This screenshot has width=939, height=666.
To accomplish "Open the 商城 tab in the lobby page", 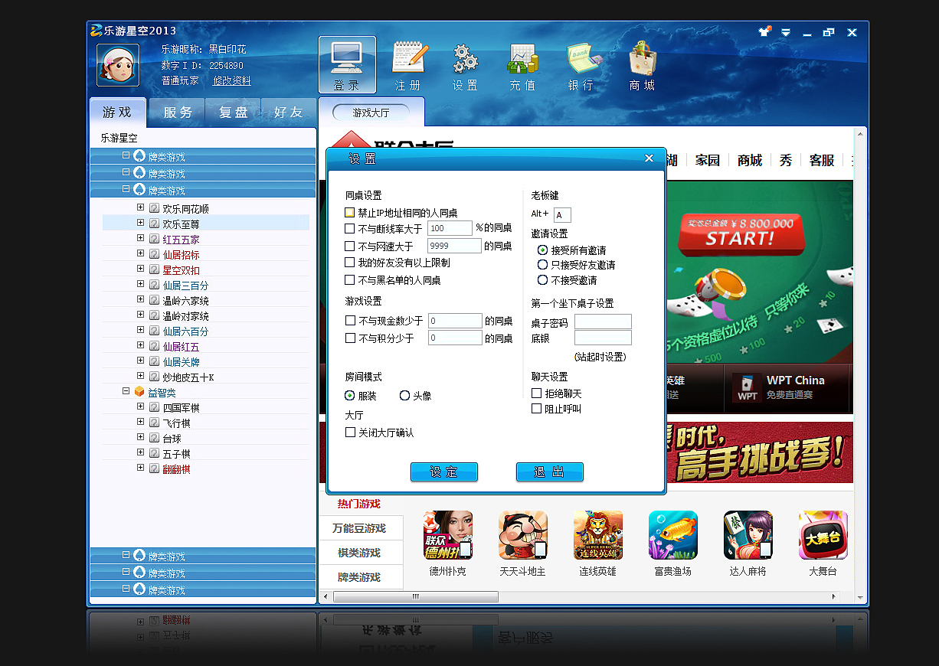I will tap(748, 160).
